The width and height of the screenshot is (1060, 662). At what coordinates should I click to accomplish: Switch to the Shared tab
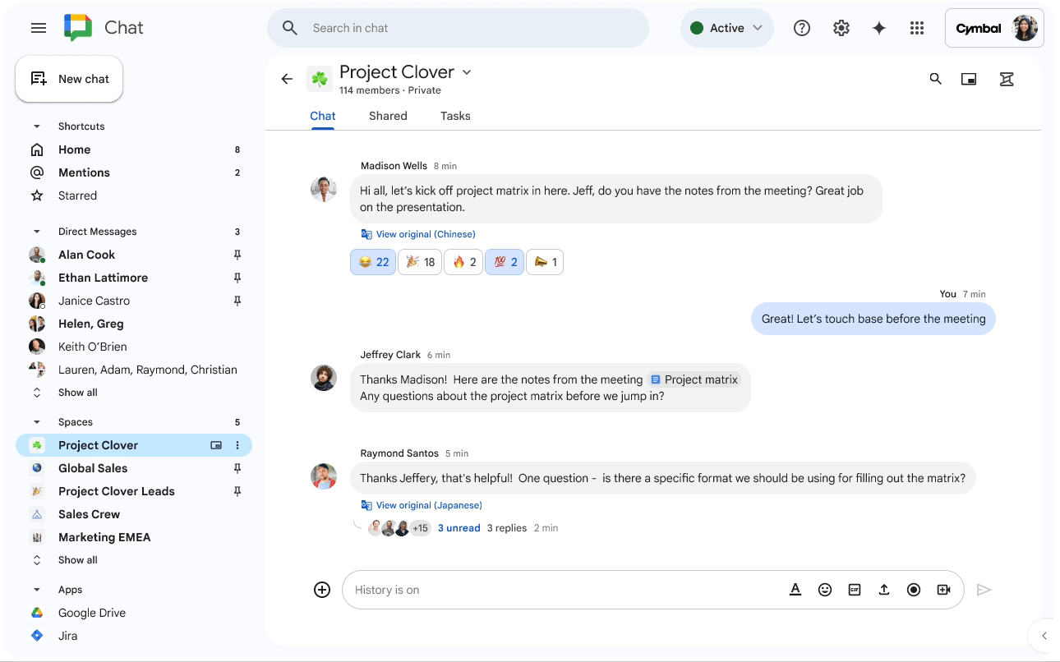388,116
